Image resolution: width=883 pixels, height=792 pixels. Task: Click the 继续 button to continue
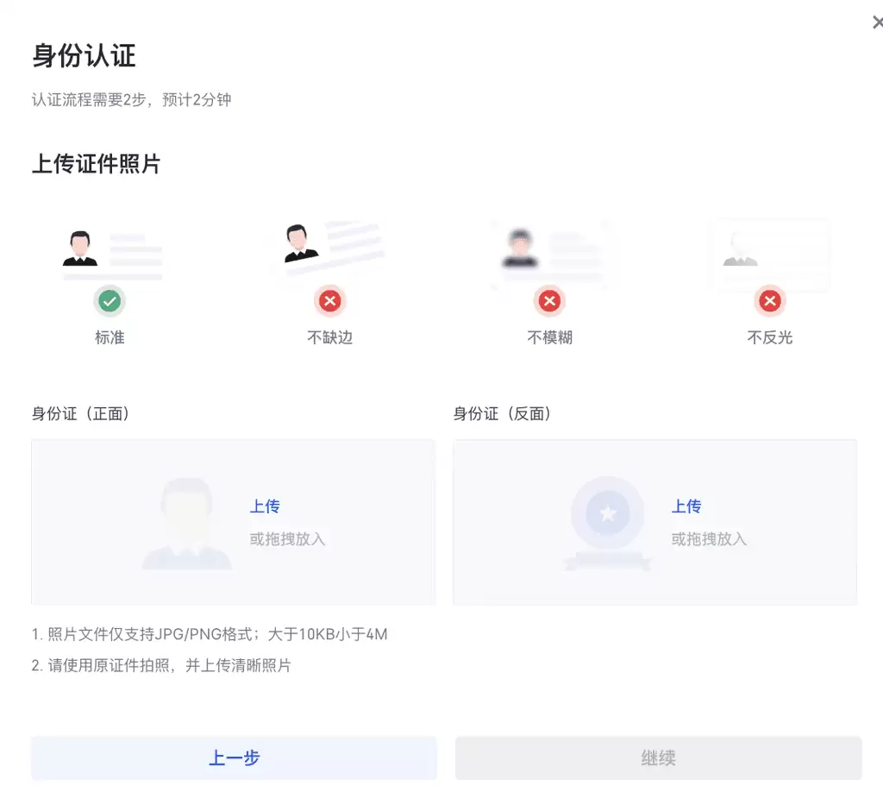click(x=658, y=757)
